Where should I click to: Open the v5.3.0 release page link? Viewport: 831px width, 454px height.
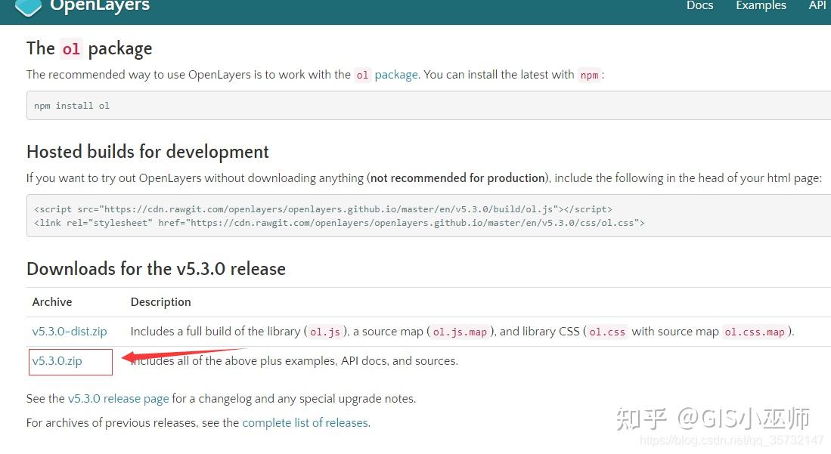click(x=118, y=398)
